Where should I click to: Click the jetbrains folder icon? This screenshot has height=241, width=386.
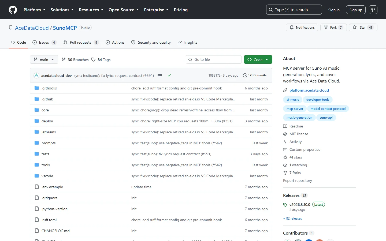point(37,132)
